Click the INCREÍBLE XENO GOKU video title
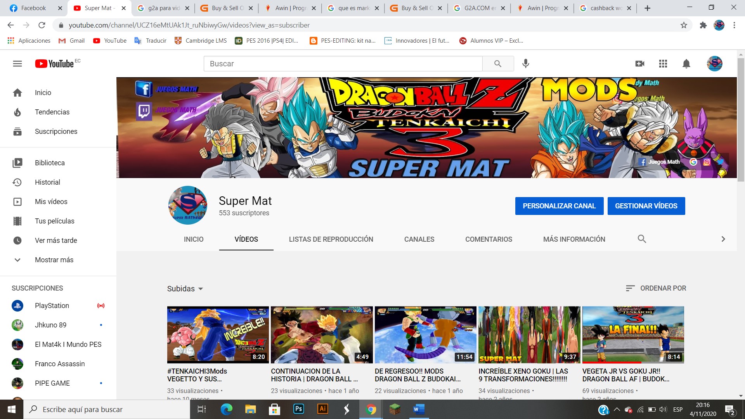 point(523,375)
